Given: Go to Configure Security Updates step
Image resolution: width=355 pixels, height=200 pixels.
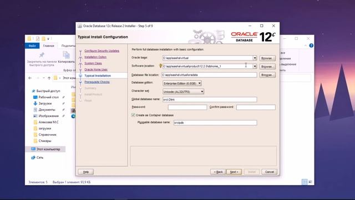Looking at the screenshot, I should coord(102,51).
